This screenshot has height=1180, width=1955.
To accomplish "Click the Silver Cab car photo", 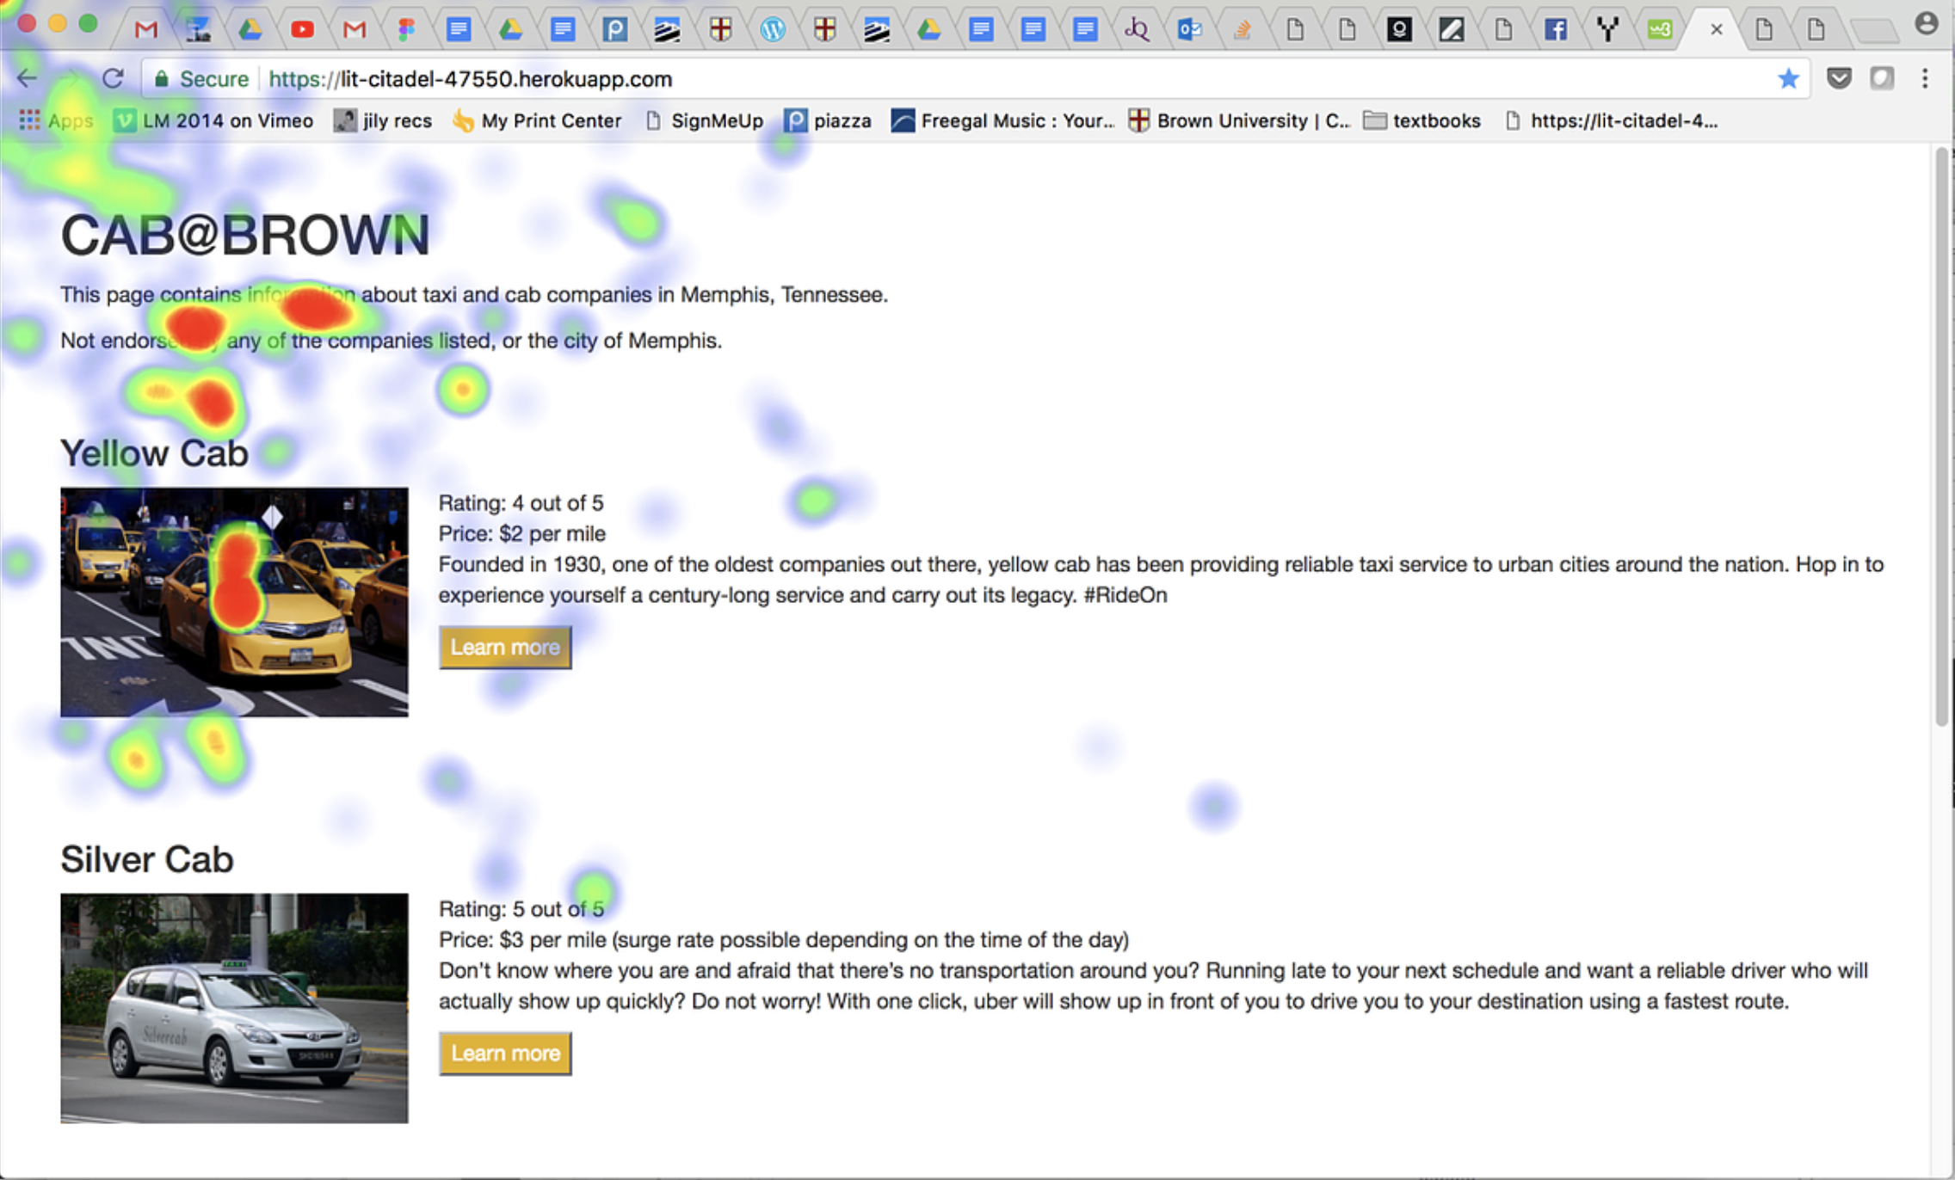I will (x=234, y=1008).
